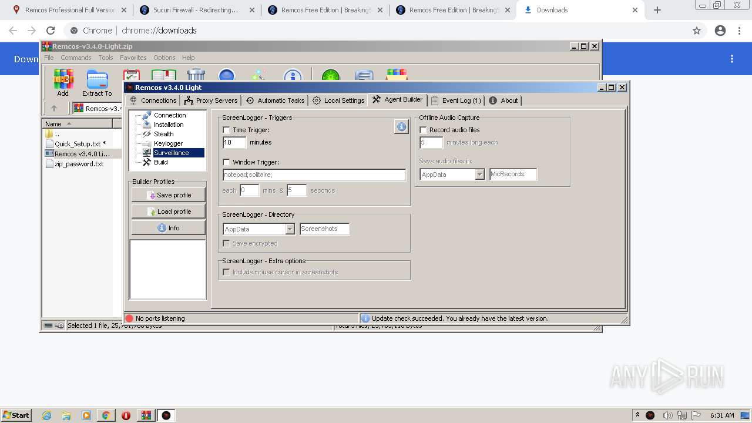The image size is (752, 423).
Task: Click Chrome icon in taskbar
Action: 106,415
